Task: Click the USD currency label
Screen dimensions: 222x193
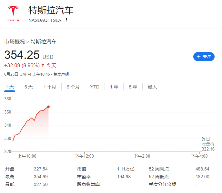Action: tap(48, 57)
